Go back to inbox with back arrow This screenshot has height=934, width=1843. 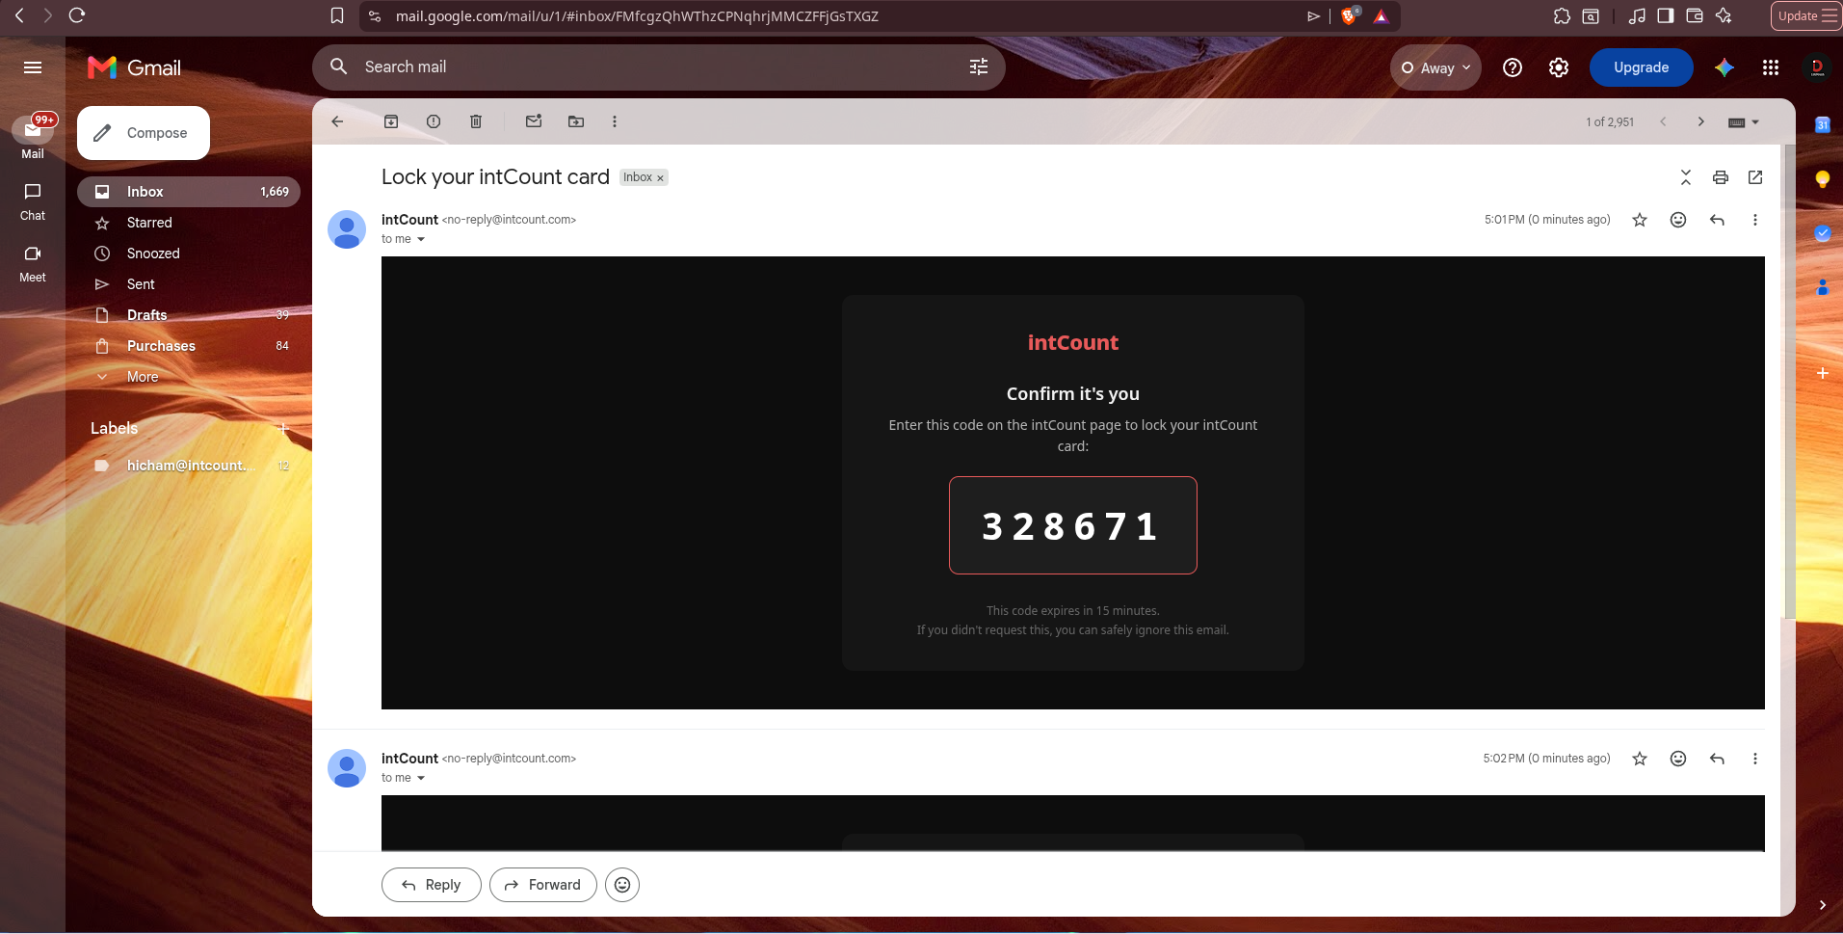pyautogui.click(x=337, y=121)
